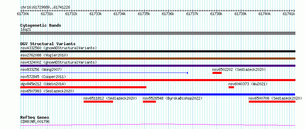Click the nsv4324002 purple variant bar
305x129 pixels.
[158, 66]
